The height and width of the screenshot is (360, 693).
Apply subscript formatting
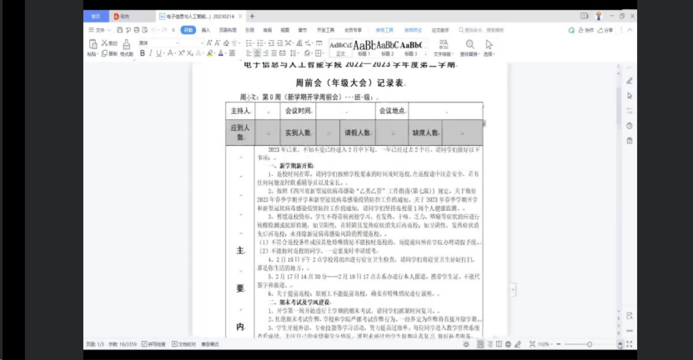click(x=189, y=53)
